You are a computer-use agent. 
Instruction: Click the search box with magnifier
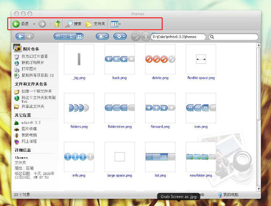point(233,37)
